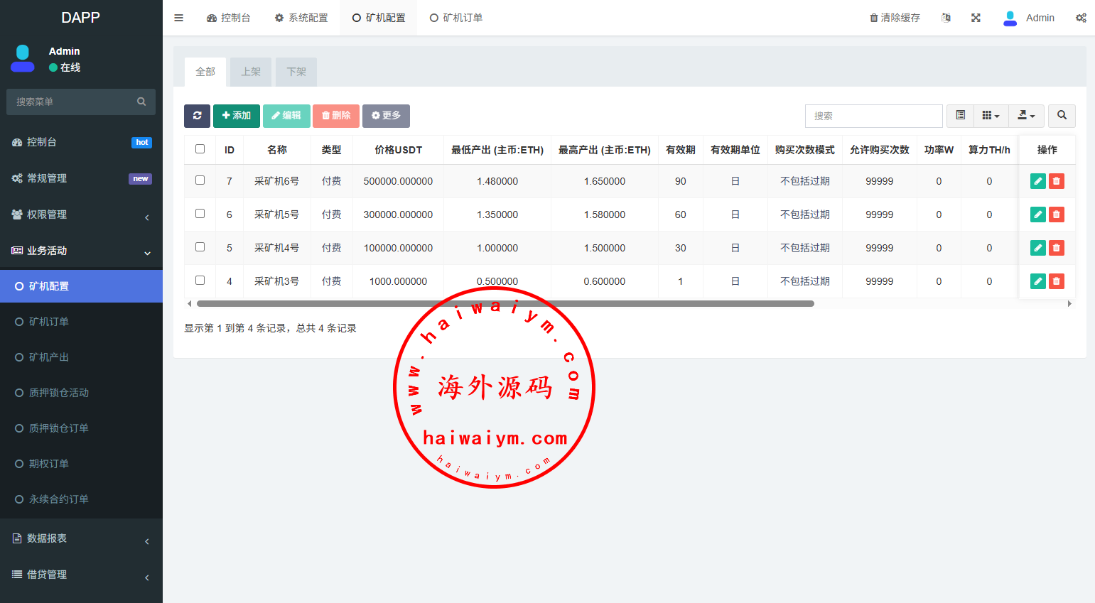Screen dimensions: 1095x603
Task: Click the horizontal scrollbar under the table
Action: point(505,303)
